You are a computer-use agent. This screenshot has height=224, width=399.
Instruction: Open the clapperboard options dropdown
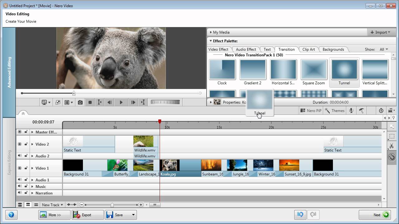[392, 110]
